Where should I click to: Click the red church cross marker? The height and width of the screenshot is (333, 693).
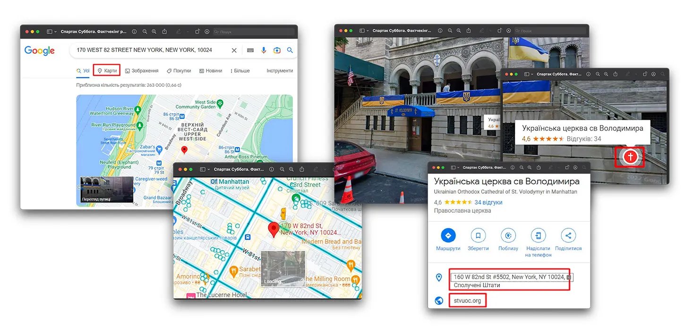(x=630, y=157)
